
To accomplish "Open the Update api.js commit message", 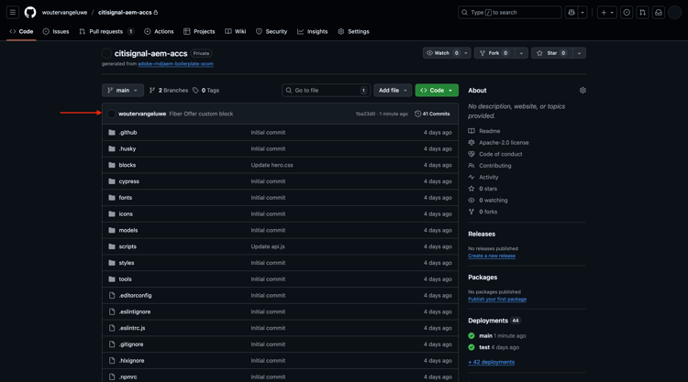I will (x=268, y=246).
